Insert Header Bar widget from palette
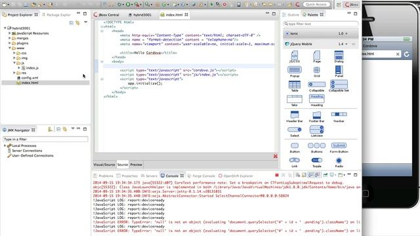The image size is (420, 236). click(295, 117)
